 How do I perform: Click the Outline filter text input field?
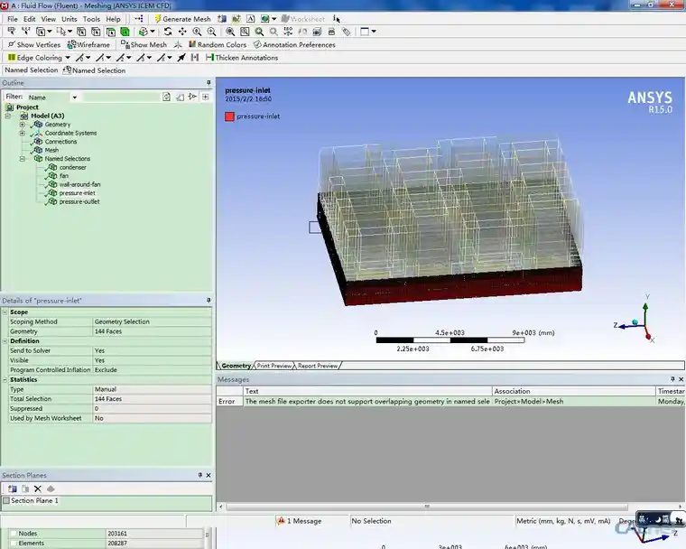click(x=122, y=98)
